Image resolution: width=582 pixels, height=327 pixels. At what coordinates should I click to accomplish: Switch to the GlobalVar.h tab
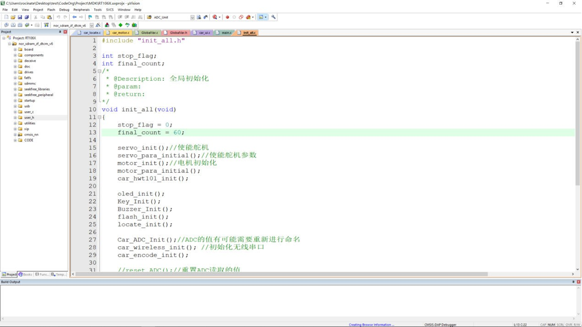point(176,33)
